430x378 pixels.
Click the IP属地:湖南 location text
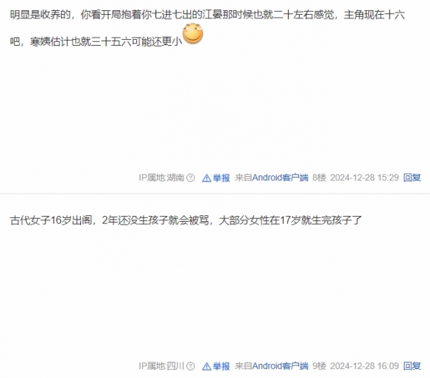pyautogui.click(x=161, y=178)
